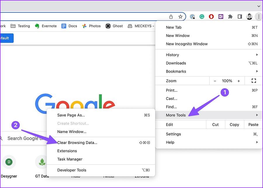Click the three-dot Chrome menu icon
The image size is (263, 188).
[259, 17]
